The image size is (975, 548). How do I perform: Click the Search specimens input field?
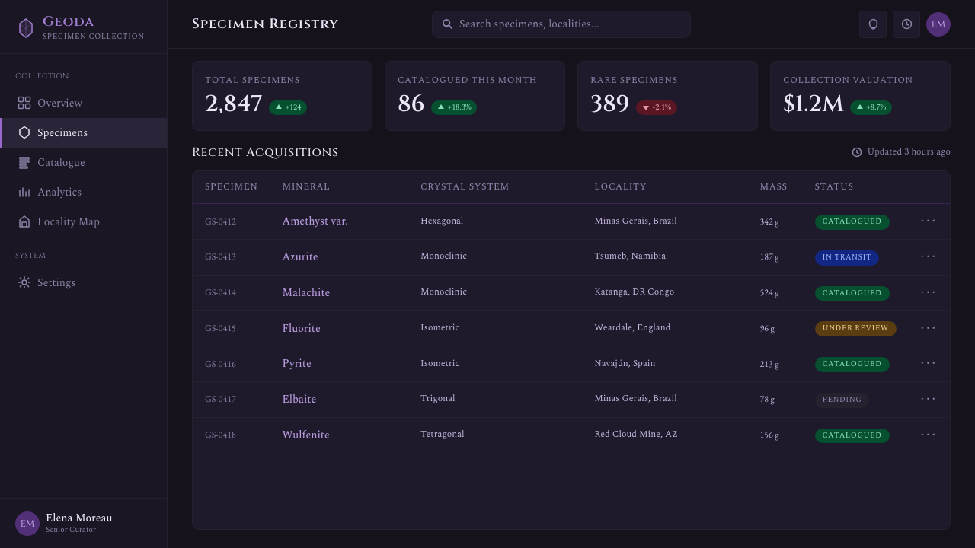[x=561, y=24]
